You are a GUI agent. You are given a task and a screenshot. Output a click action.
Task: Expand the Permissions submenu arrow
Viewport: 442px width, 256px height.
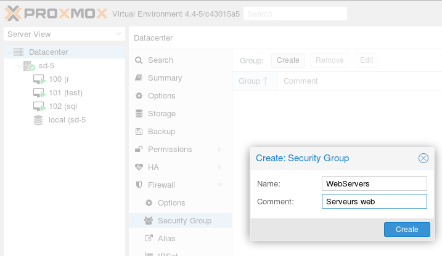tap(220, 149)
